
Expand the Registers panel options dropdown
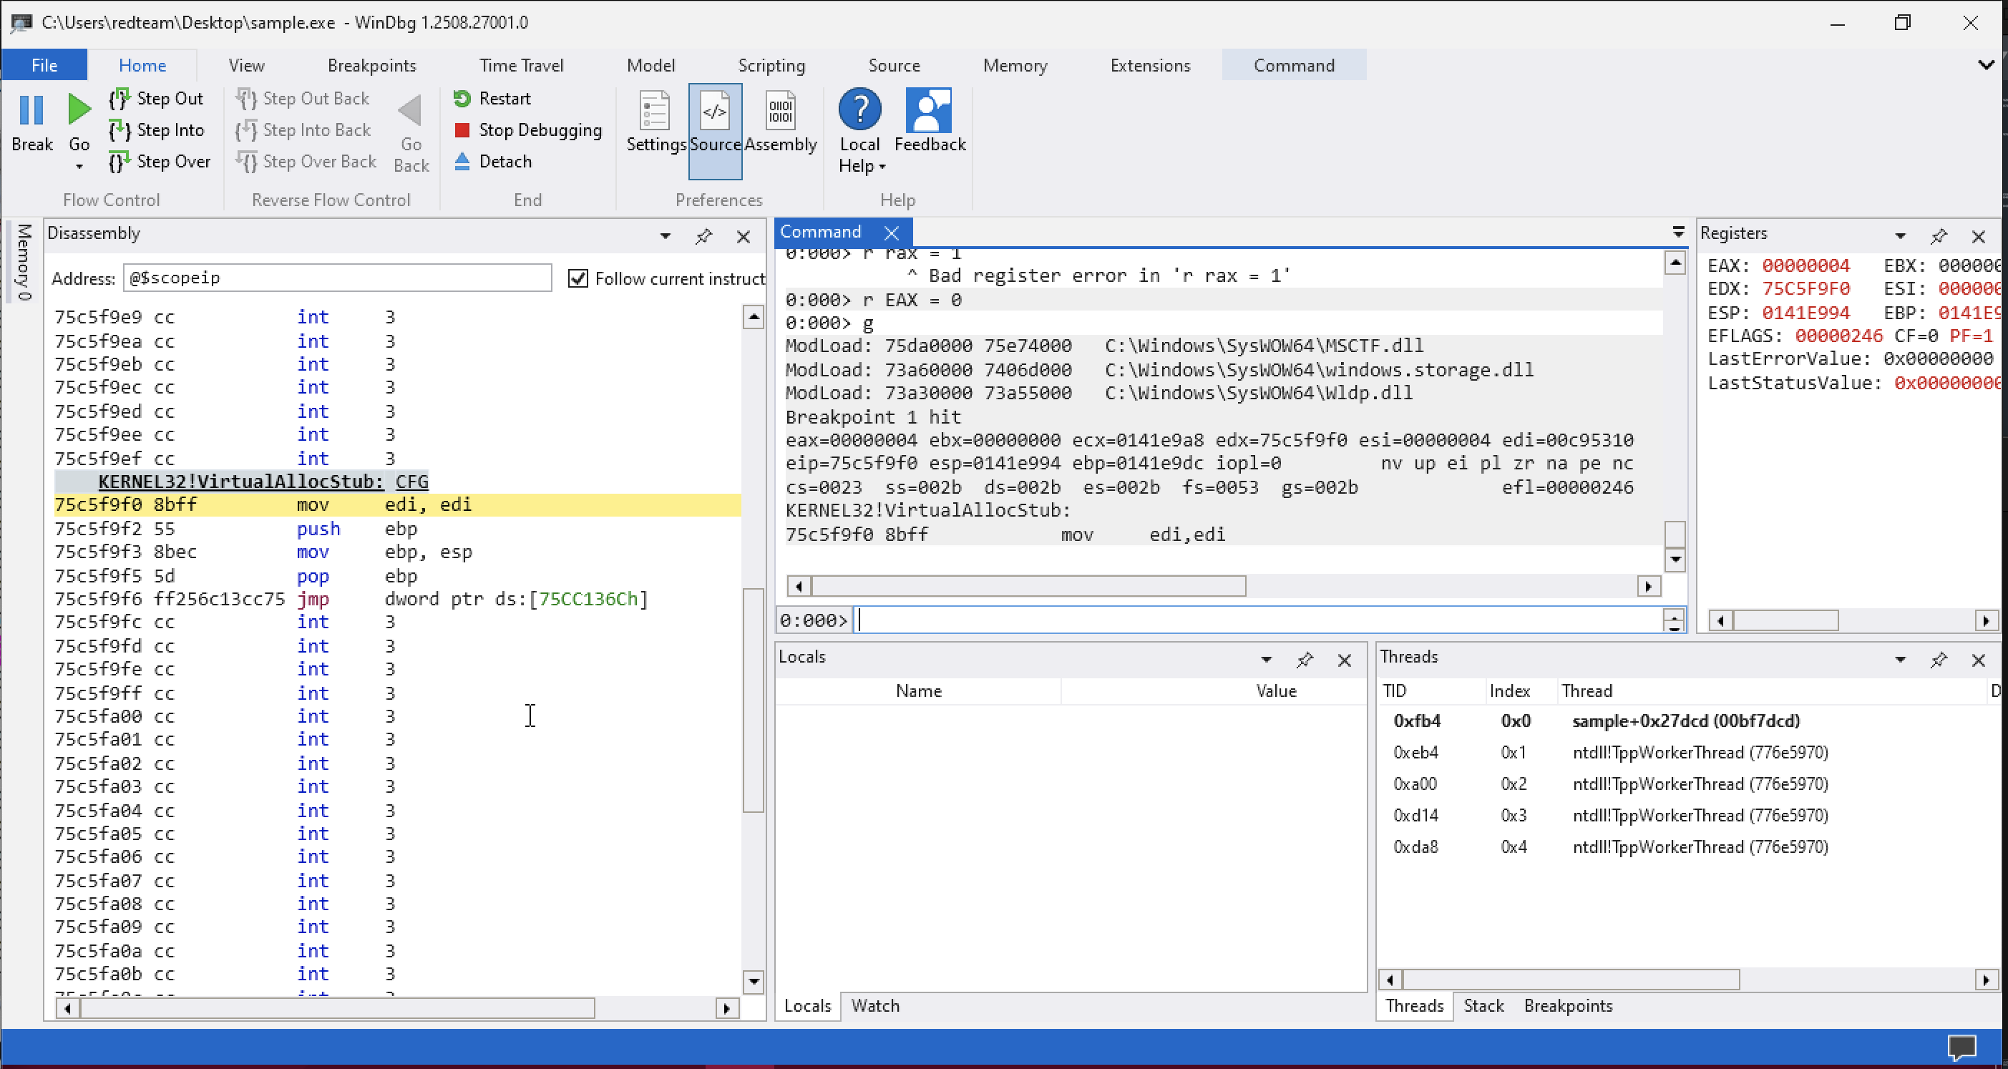(x=1901, y=235)
